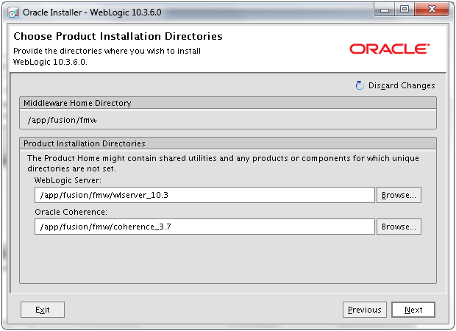Screen dimensions: 456x331
Task: Go back with the Previous button
Action: [364, 310]
